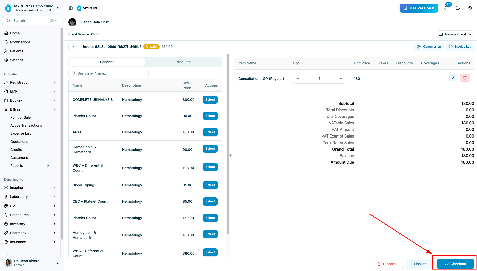Toggle the sidebar collapse icon
This screenshot has width=477, height=271.
click(71, 8)
